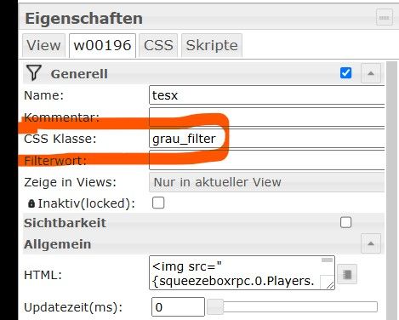The height and width of the screenshot is (320, 399).
Task: Open the HTML editor dialog button
Action: pyautogui.click(x=347, y=274)
